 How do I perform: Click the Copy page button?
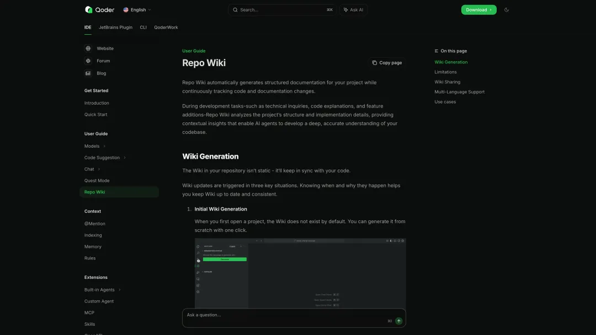tap(387, 63)
